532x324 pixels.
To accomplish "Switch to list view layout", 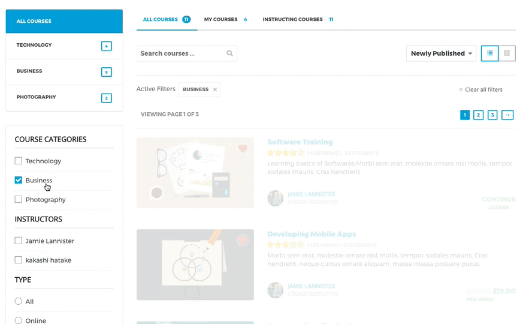I will (x=489, y=53).
